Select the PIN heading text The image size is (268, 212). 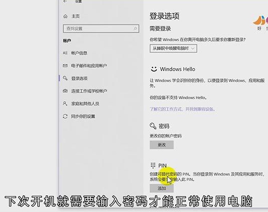[162, 165]
